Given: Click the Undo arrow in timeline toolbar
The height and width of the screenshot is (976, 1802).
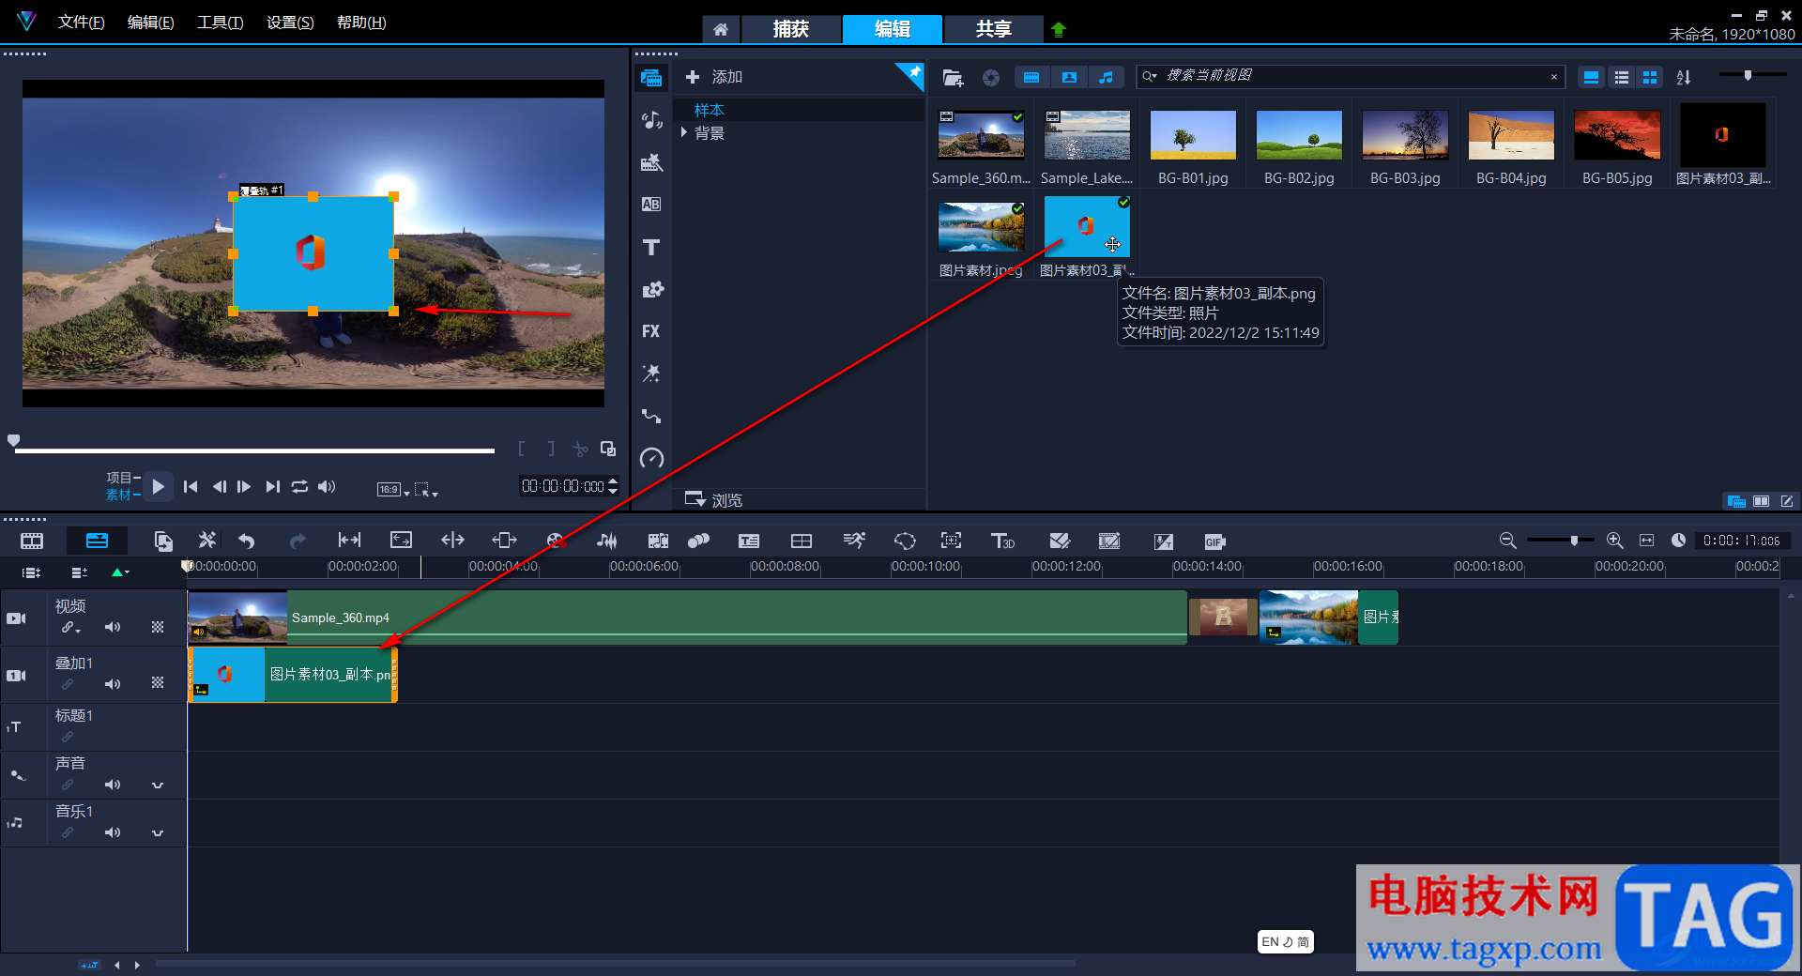Looking at the screenshot, I should pos(247,541).
